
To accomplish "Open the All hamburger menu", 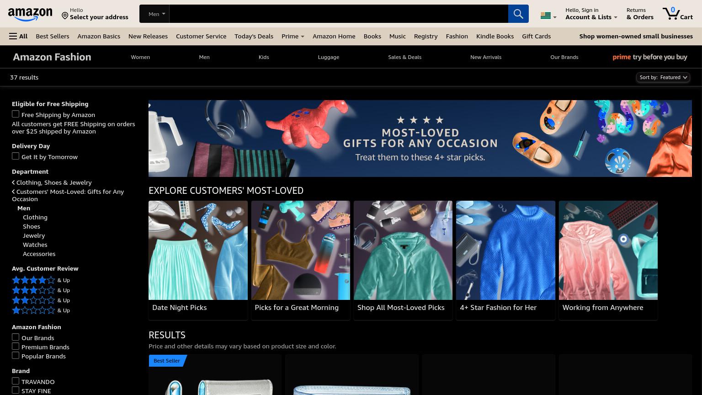I will (18, 36).
